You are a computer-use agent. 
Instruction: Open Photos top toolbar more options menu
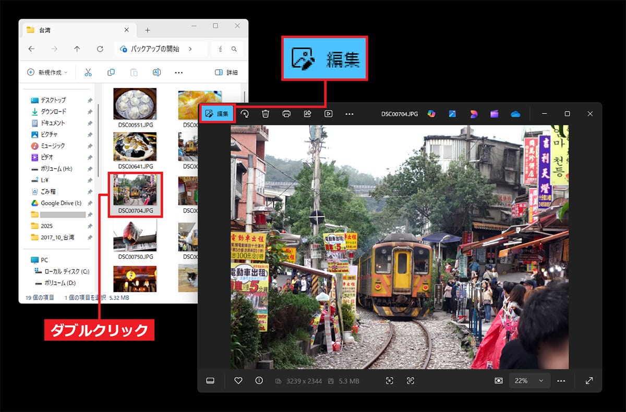[x=350, y=114]
